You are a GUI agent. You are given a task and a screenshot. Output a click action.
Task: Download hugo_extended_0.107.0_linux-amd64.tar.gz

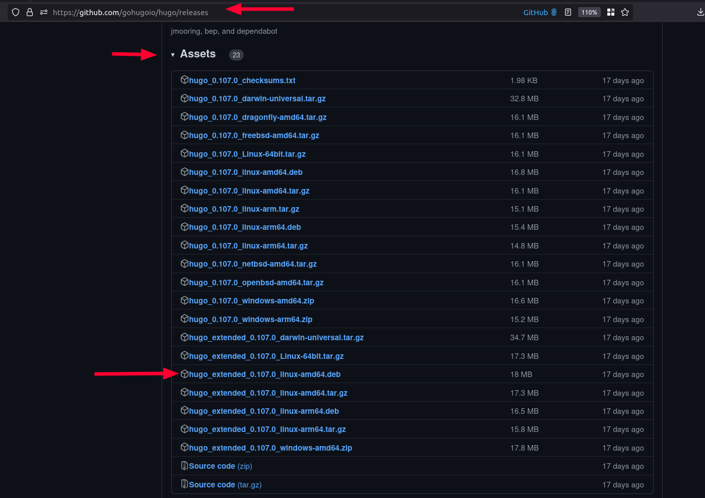pos(268,393)
